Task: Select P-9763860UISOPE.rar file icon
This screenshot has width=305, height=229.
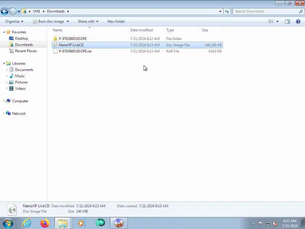Action: (55, 51)
